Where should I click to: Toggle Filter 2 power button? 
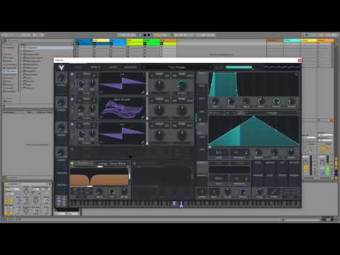(x=135, y=163)
